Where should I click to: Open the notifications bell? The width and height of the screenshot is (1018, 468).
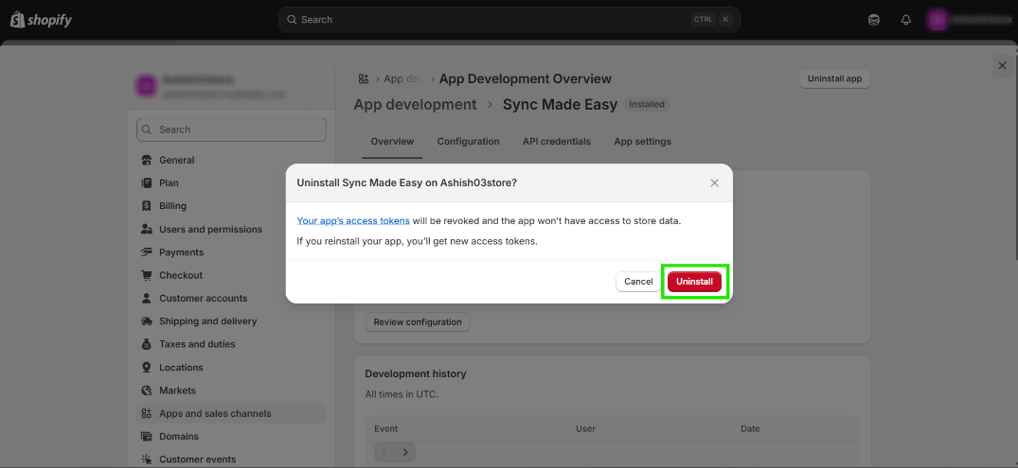[x=906, y=20]
